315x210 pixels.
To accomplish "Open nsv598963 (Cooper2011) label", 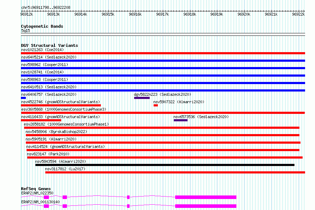I will (45, 79).
